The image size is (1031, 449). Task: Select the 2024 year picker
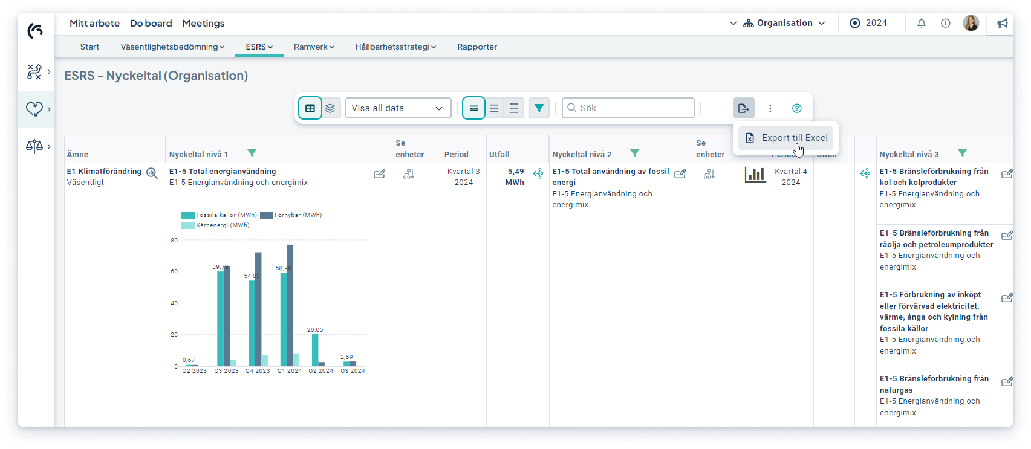[868, 23]
